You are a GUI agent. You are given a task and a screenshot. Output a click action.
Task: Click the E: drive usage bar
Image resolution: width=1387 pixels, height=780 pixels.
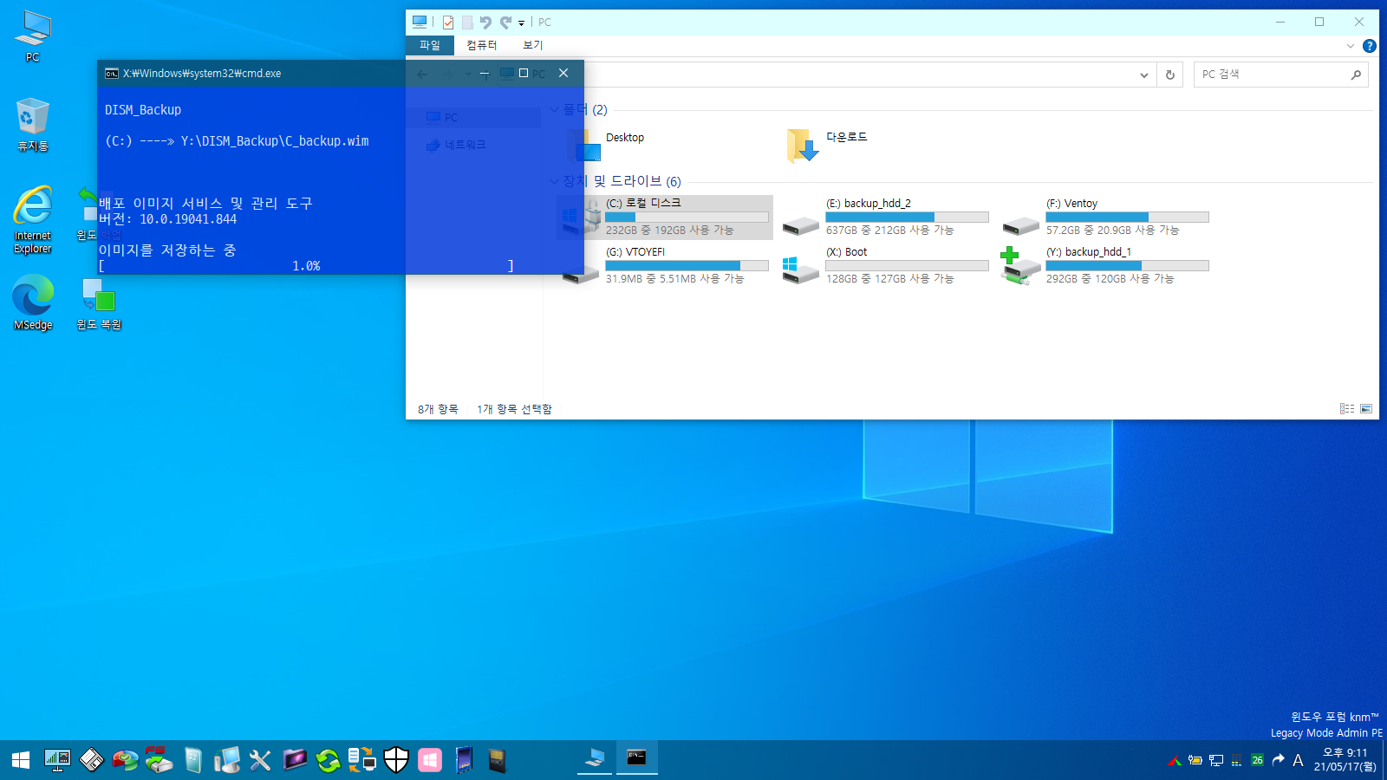[x=907, y=217]
